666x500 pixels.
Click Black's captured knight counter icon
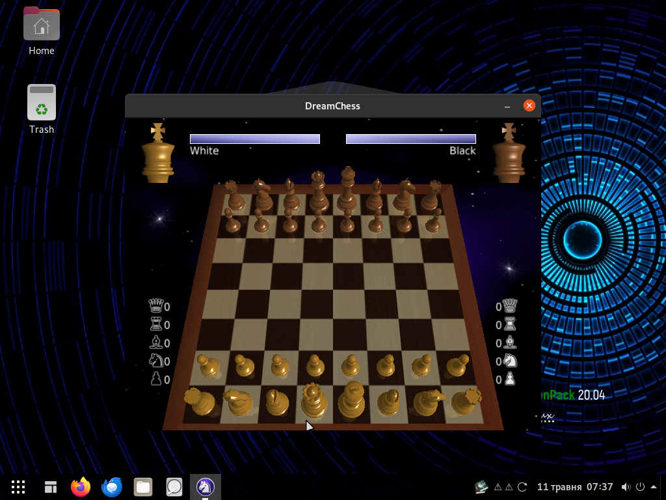[510, 361]
